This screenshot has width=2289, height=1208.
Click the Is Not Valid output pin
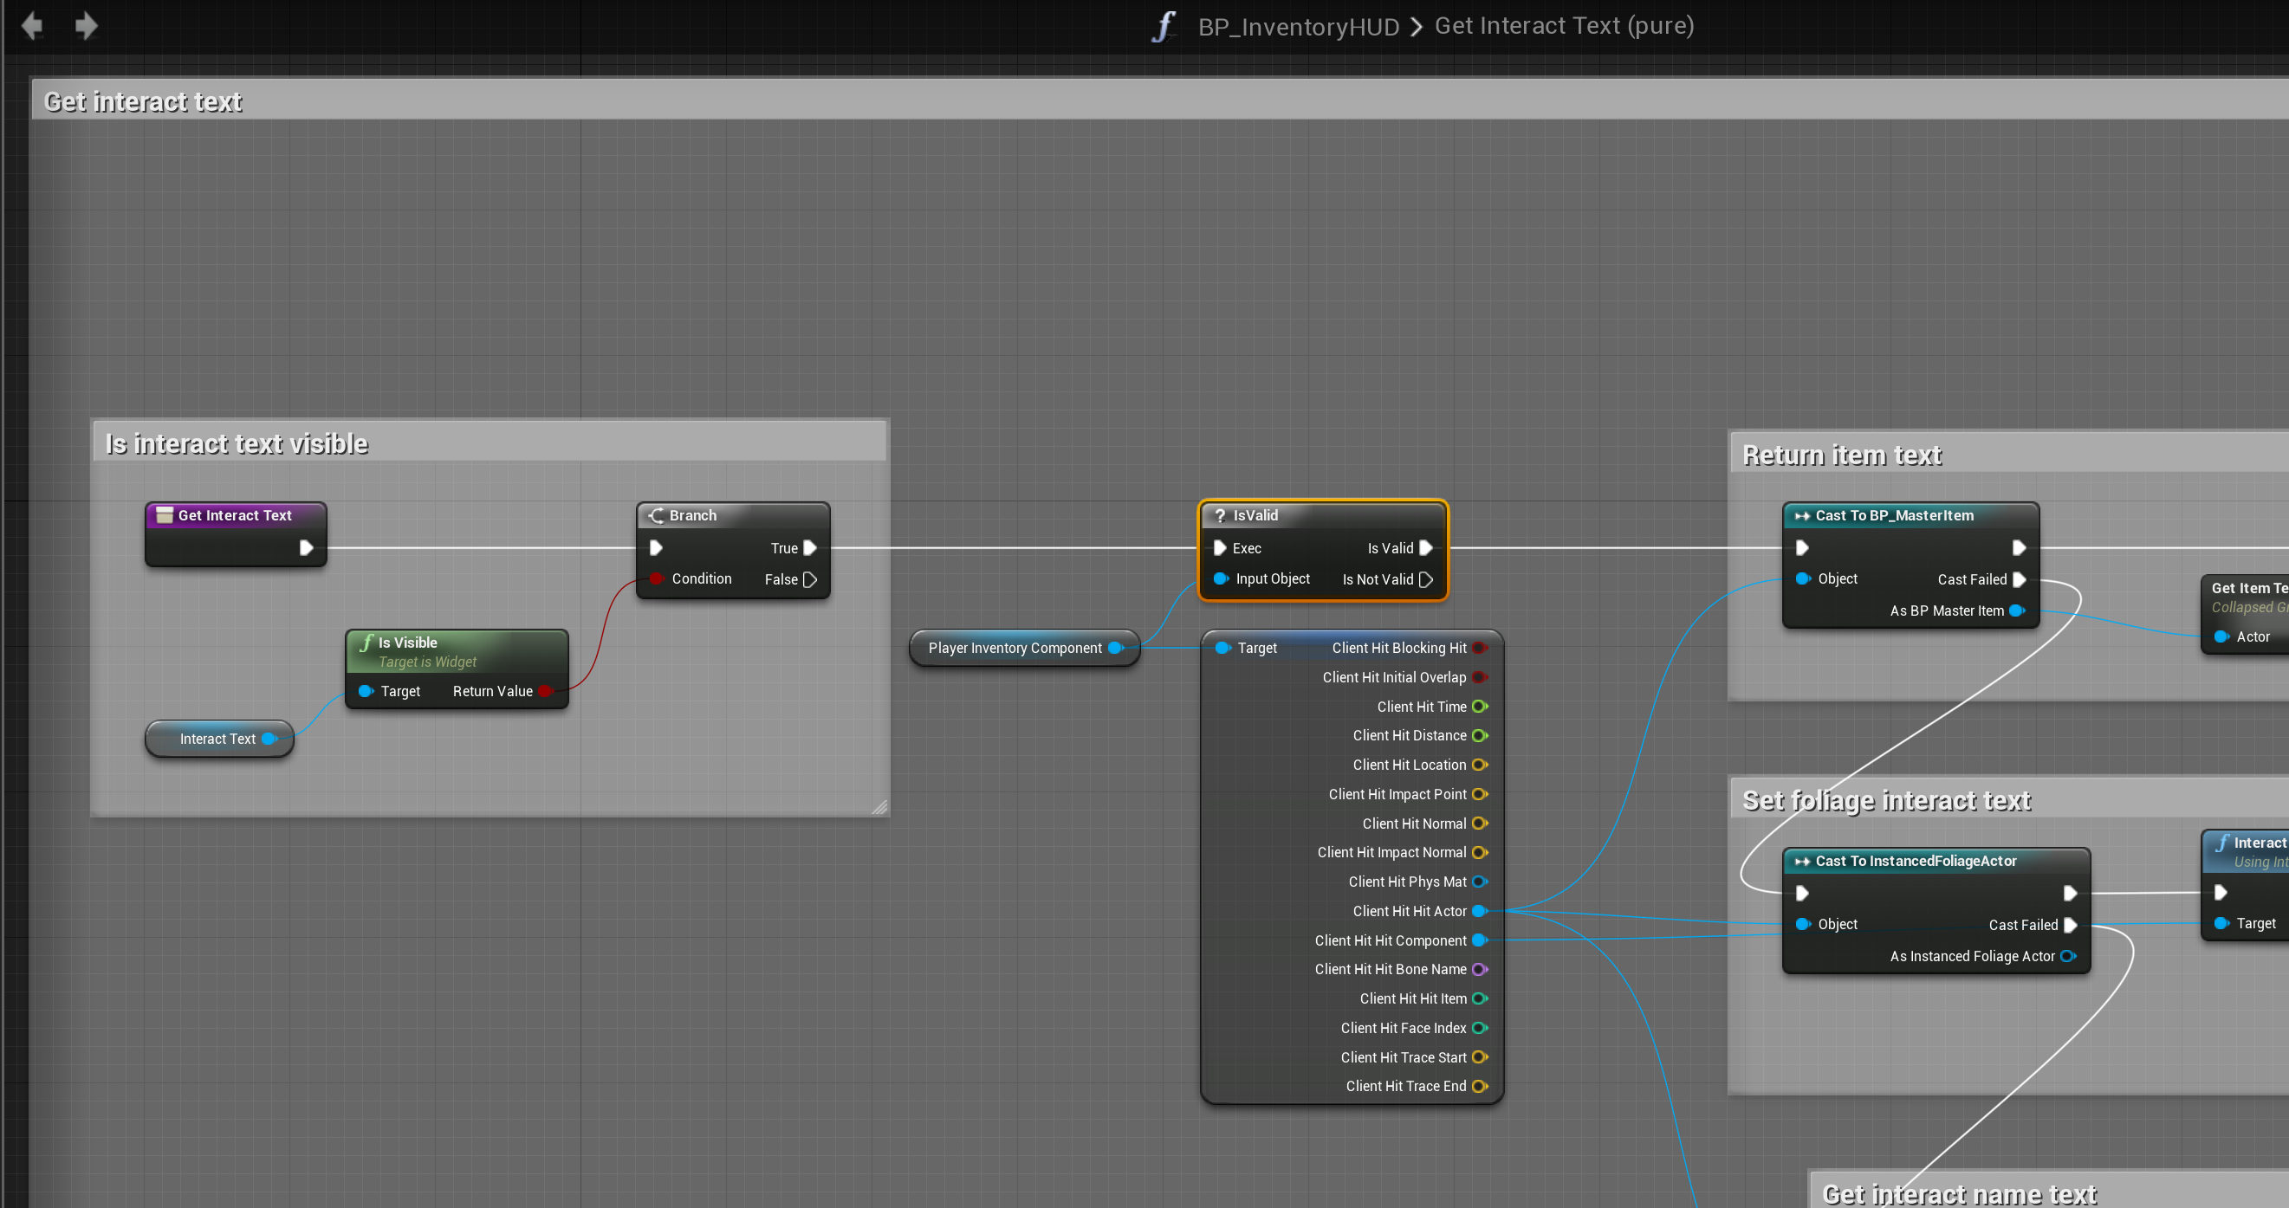tap(1426, 579)
